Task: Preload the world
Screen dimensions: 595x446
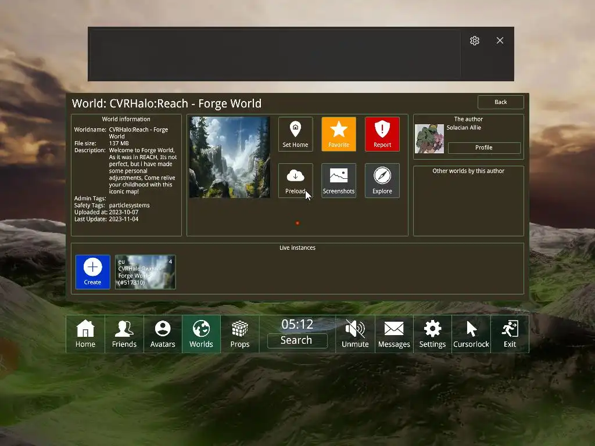Action: coord(295,181)
